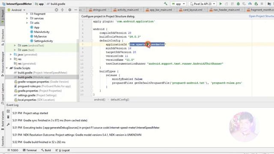This screenshot has height=154, width=274.
Task: Open local.properties file
Action: (x=34, y=100)
